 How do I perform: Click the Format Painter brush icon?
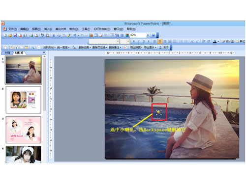(x=69, y=35)
